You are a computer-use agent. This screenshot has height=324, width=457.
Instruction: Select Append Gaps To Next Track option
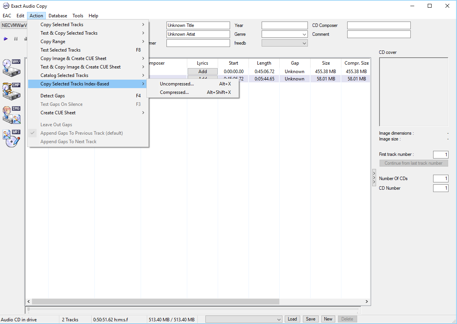point(88,142)
